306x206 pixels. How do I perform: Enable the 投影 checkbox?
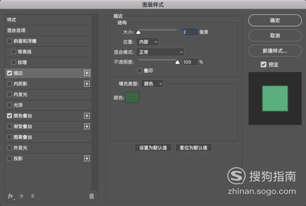[9, 158]
